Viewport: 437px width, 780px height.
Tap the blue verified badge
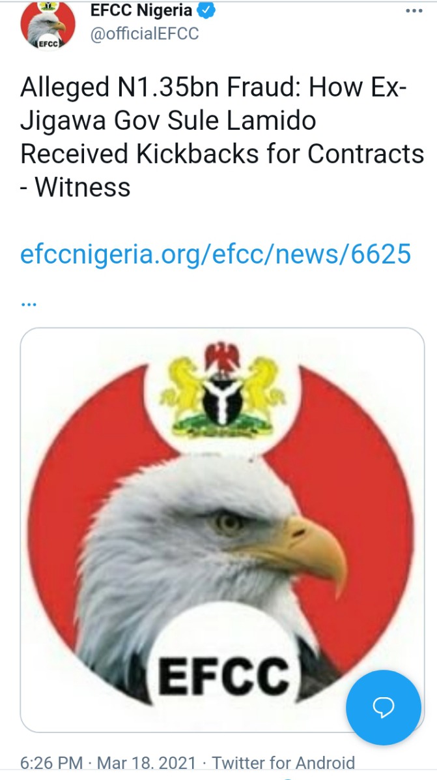206,9
